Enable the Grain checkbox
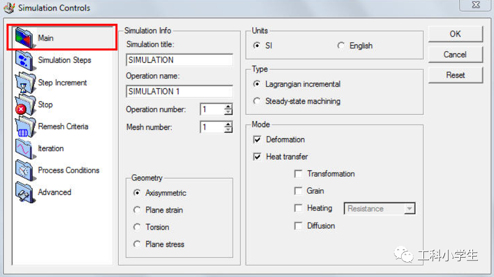494x277 pixels. [298, 191]
